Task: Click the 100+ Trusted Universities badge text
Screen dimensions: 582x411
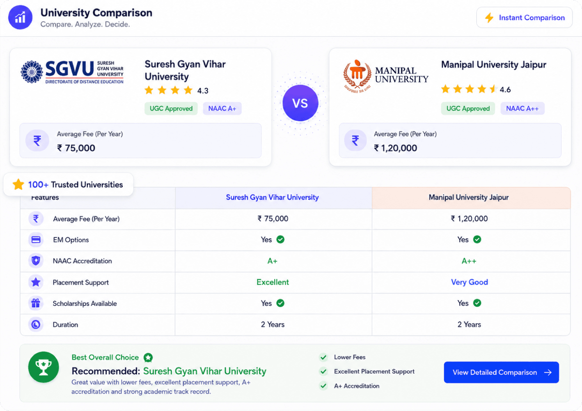Action: pos(75,185)
